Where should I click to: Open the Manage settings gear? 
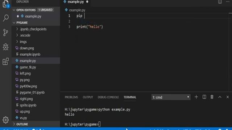[x=6, y=120]
